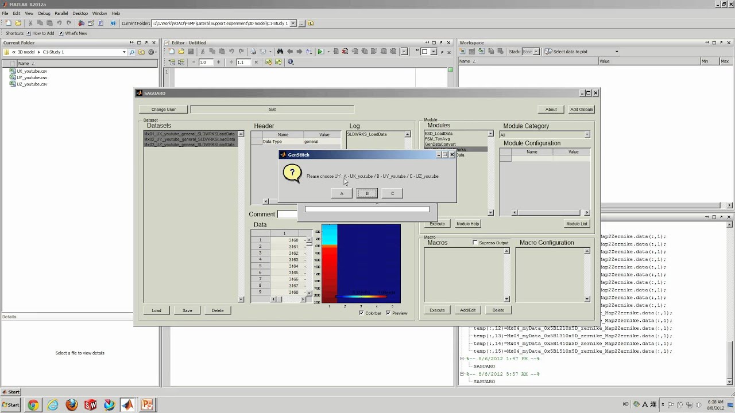Open the Debug menu

click(44, 13)
